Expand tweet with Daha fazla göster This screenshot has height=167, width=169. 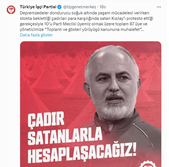pyautogui.click(x=36, y=35)
